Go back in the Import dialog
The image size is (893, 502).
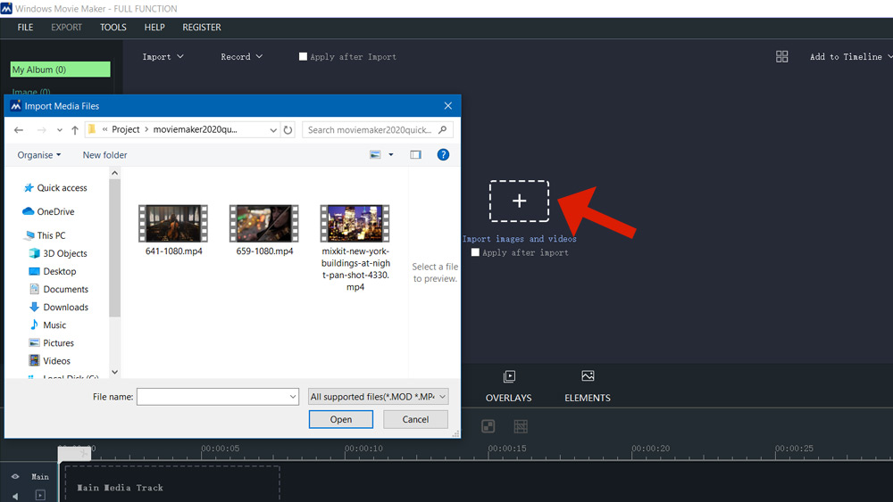pos(19,130)
